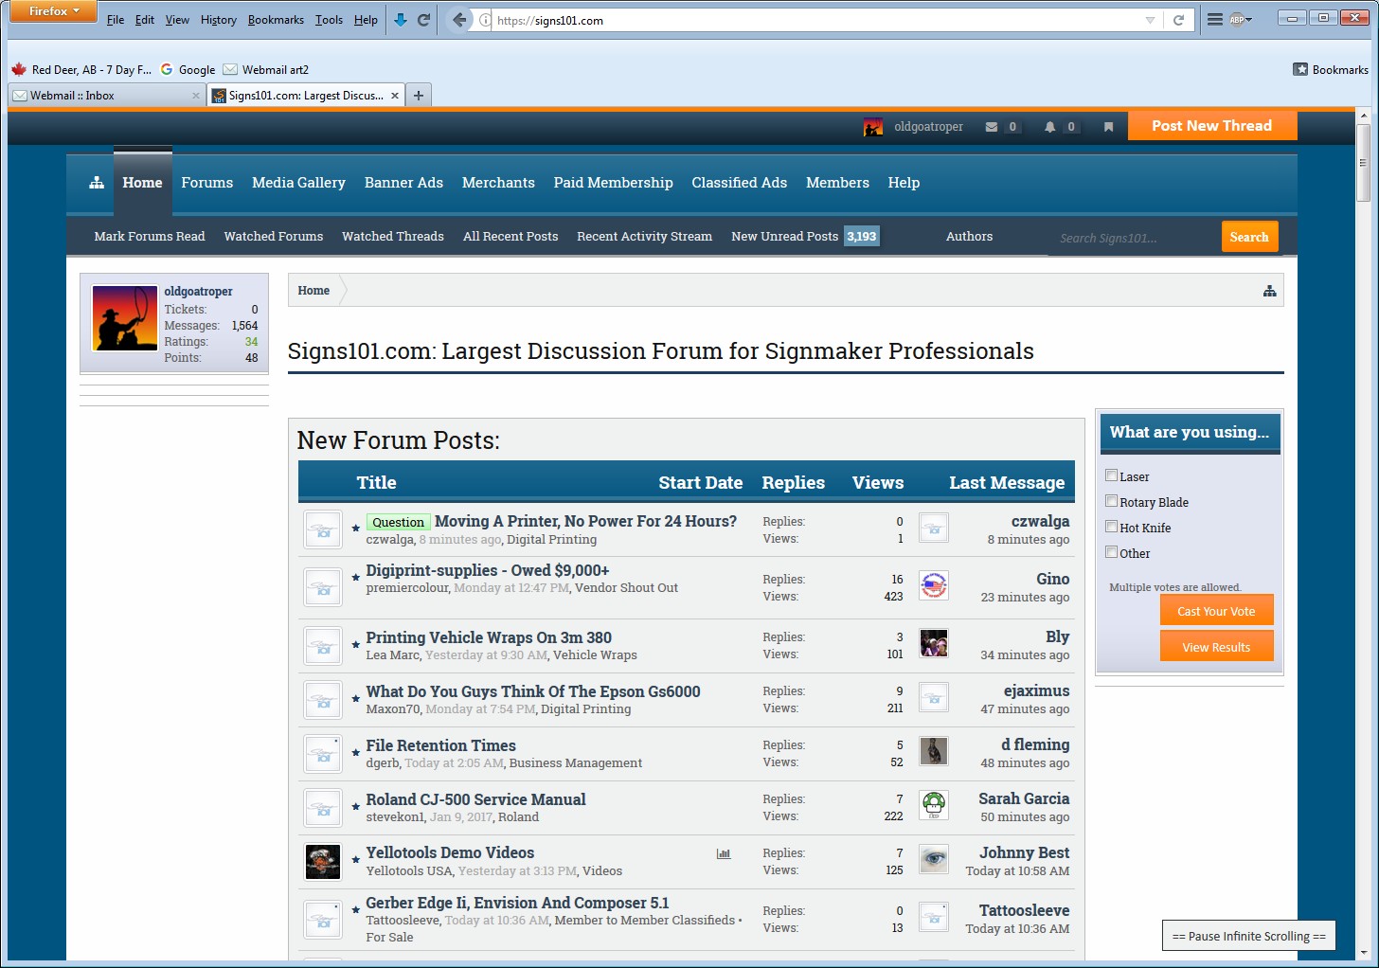Click Gino's avatar in Last Message column

(934, 585)
